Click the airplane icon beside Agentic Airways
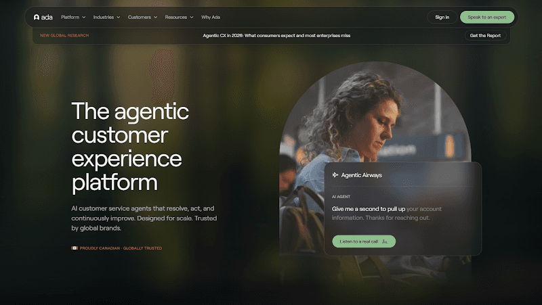The height and width of the screenshot is (305, 542). pos(335,175)
